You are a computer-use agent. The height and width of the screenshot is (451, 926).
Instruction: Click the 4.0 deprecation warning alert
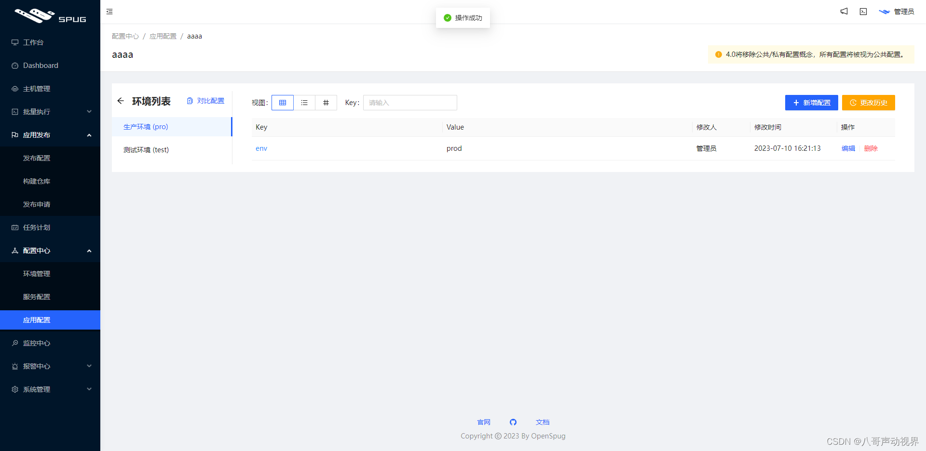point(811,54)
